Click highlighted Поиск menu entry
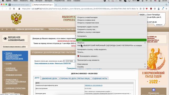 (111, 40)
